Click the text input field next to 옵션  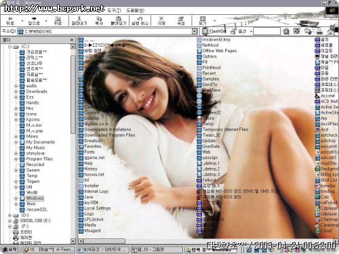[266, 31]
